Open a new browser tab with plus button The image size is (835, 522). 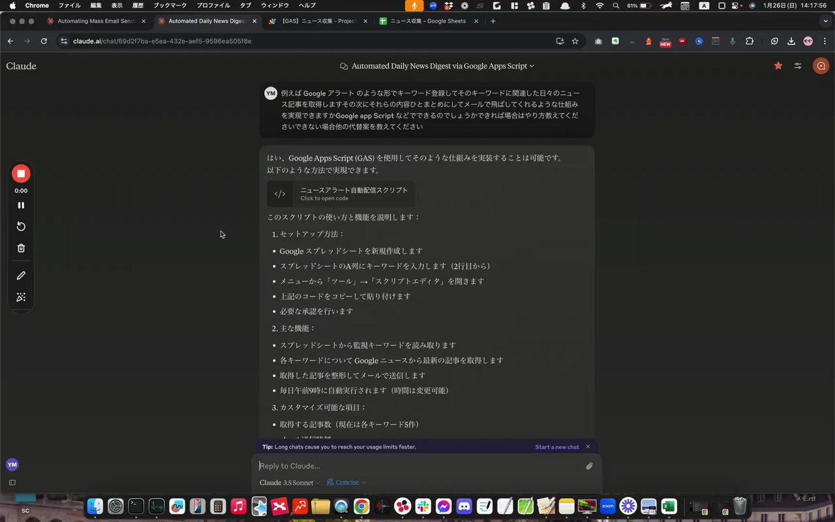493,21
